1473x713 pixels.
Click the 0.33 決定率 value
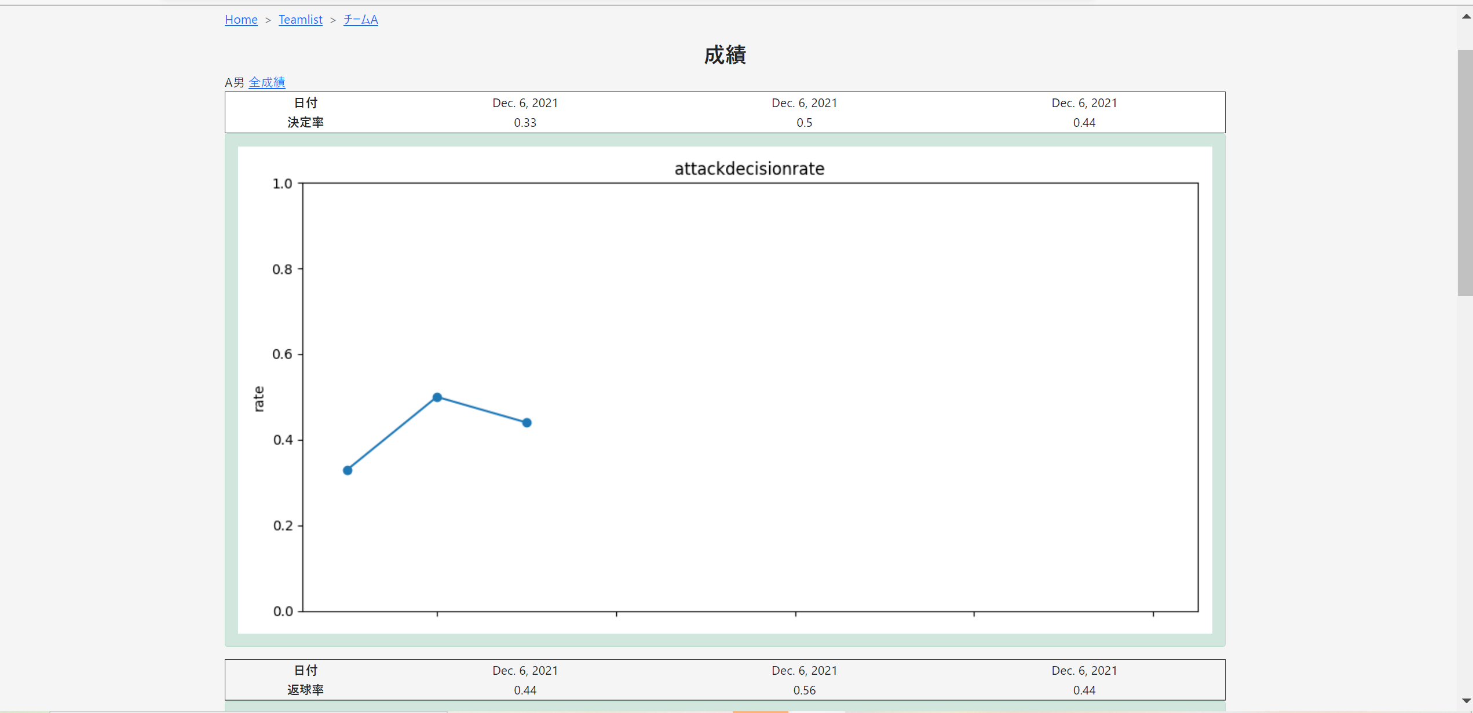coord(525,123)
